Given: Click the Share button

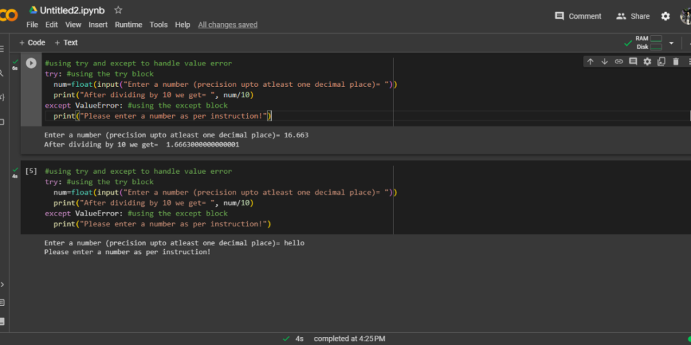Looking at the screenshot, I should 633,16.
